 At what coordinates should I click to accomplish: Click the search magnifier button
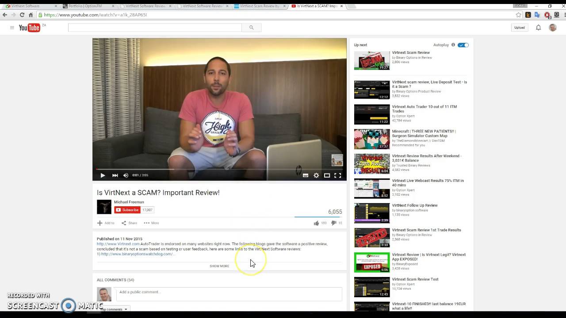tap(252, 27)
